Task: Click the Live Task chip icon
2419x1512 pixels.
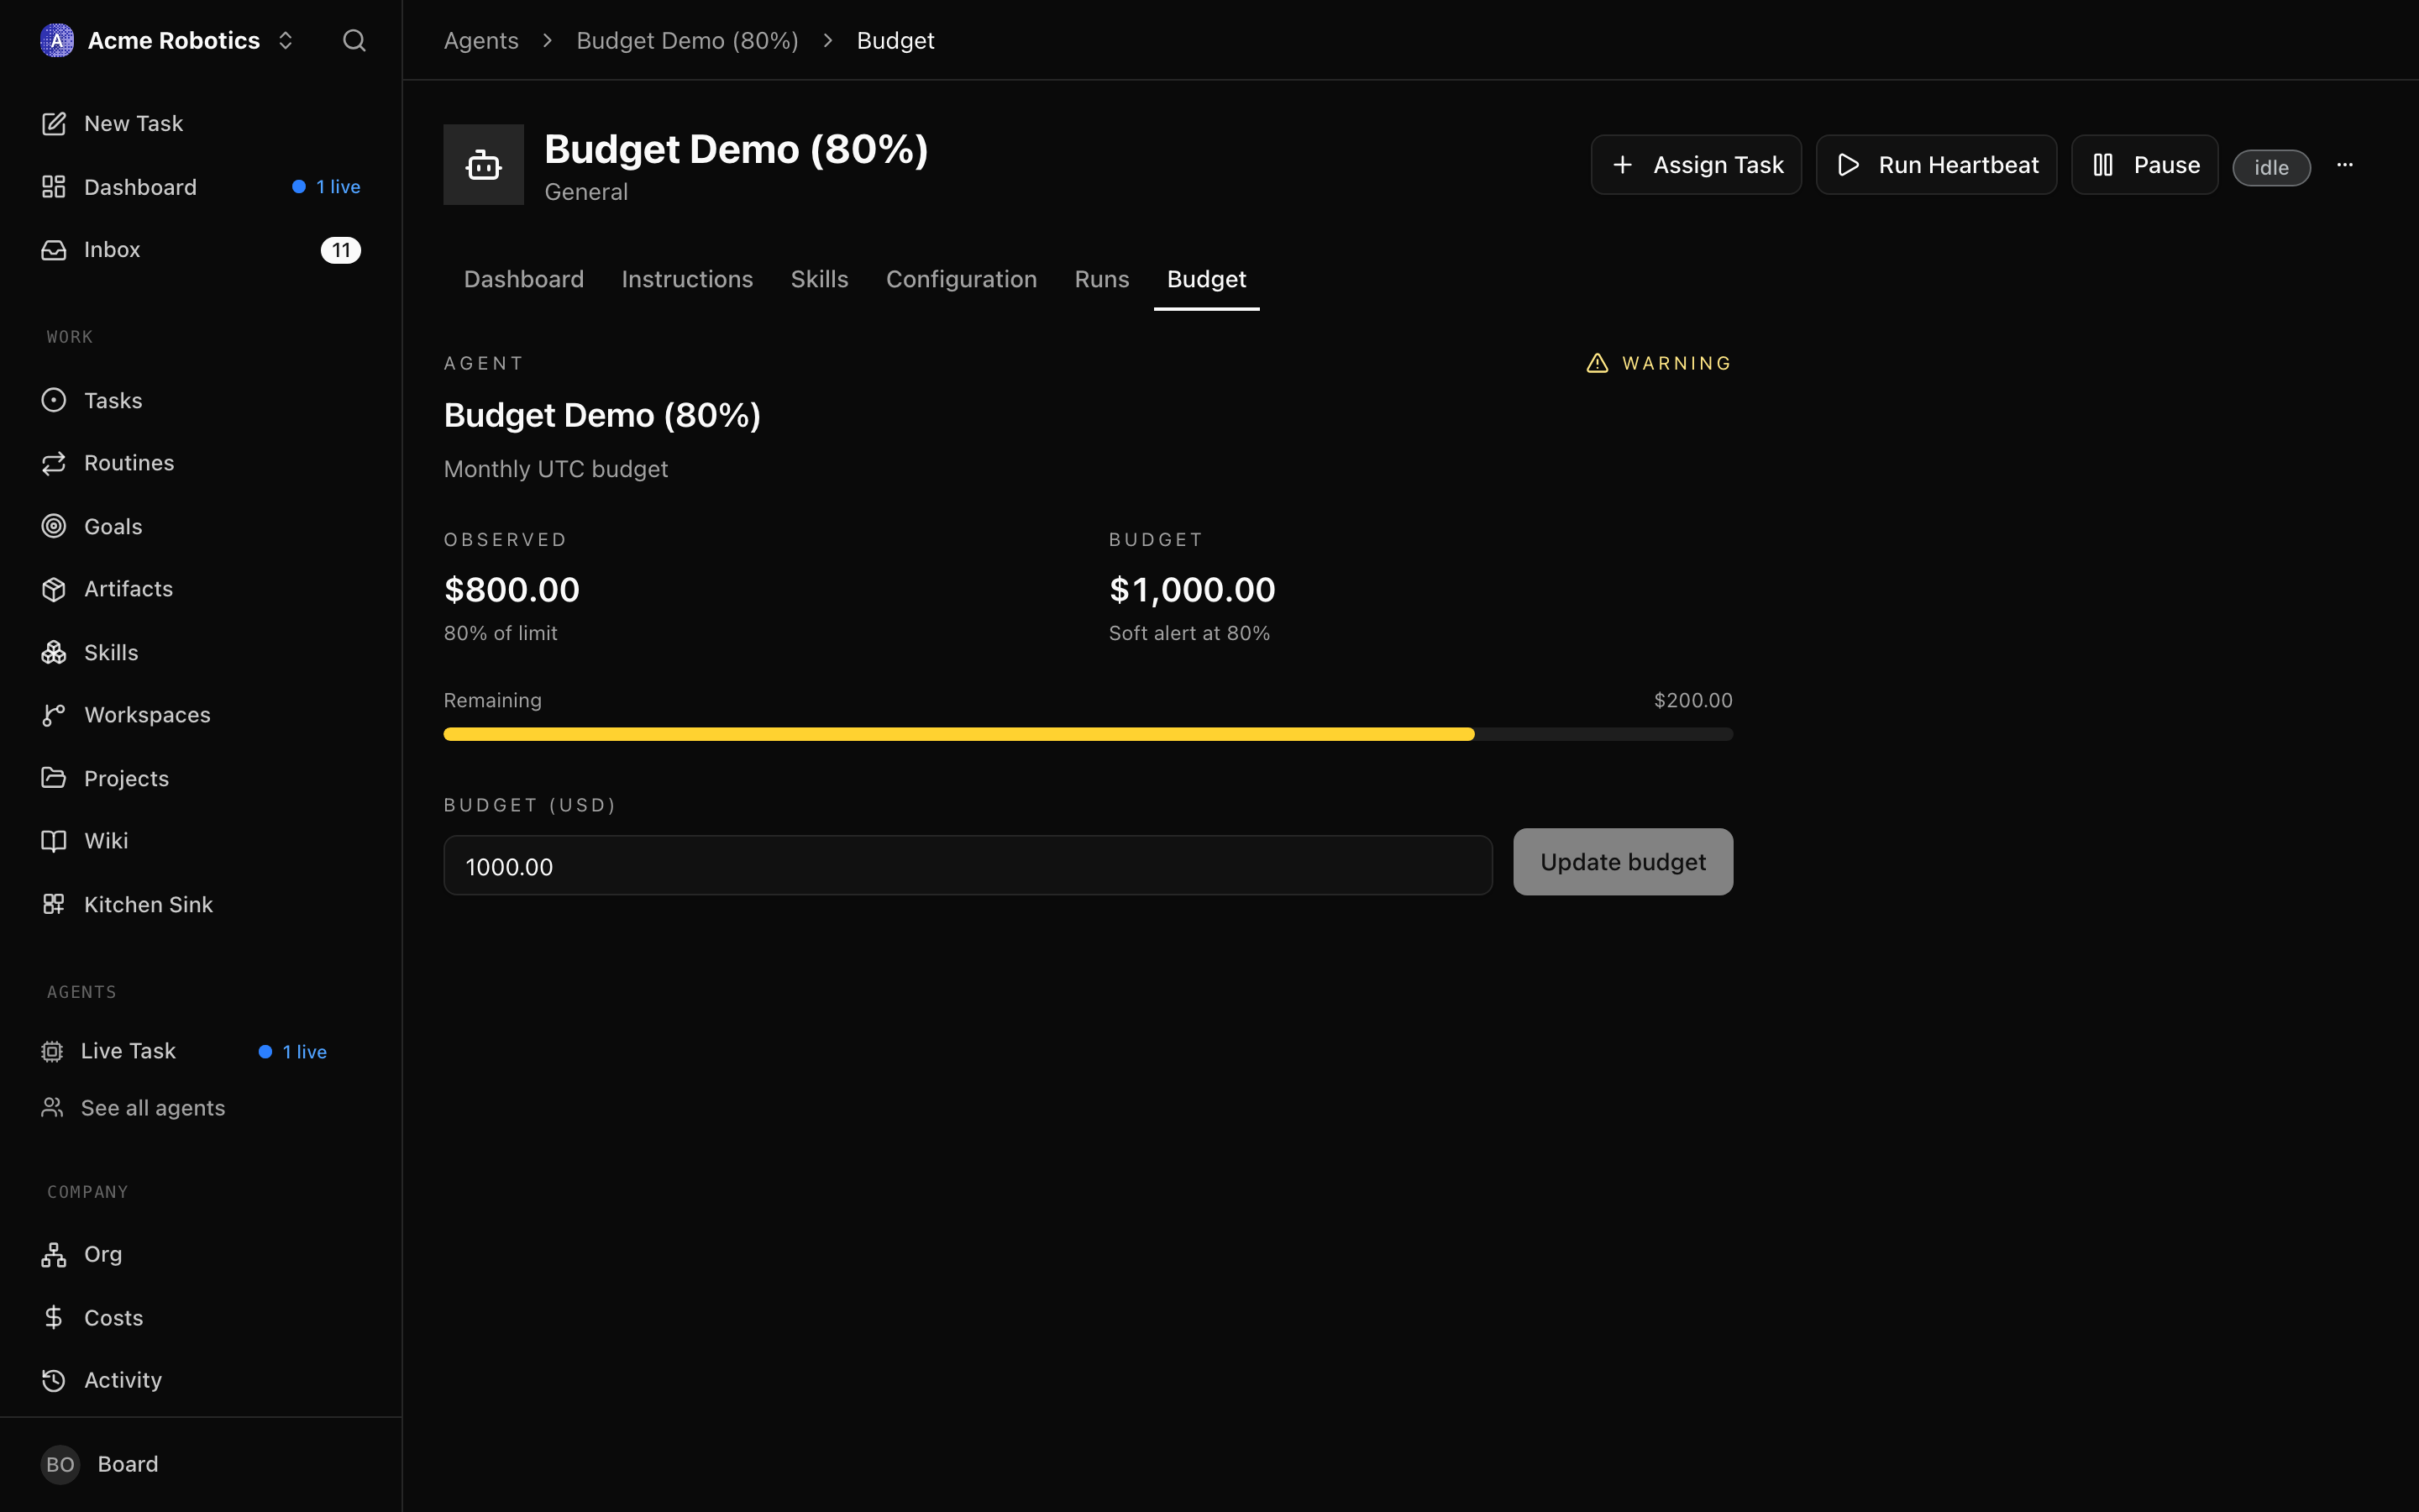Action: 52,1051
